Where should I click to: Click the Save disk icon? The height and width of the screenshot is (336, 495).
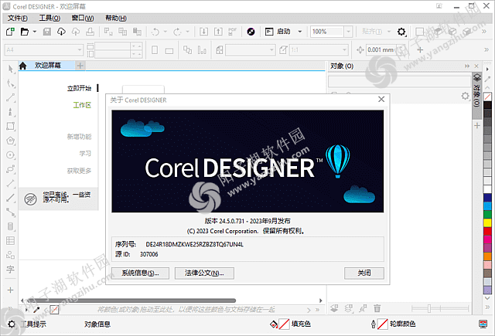pyautogui.click(x=47, y=32)
